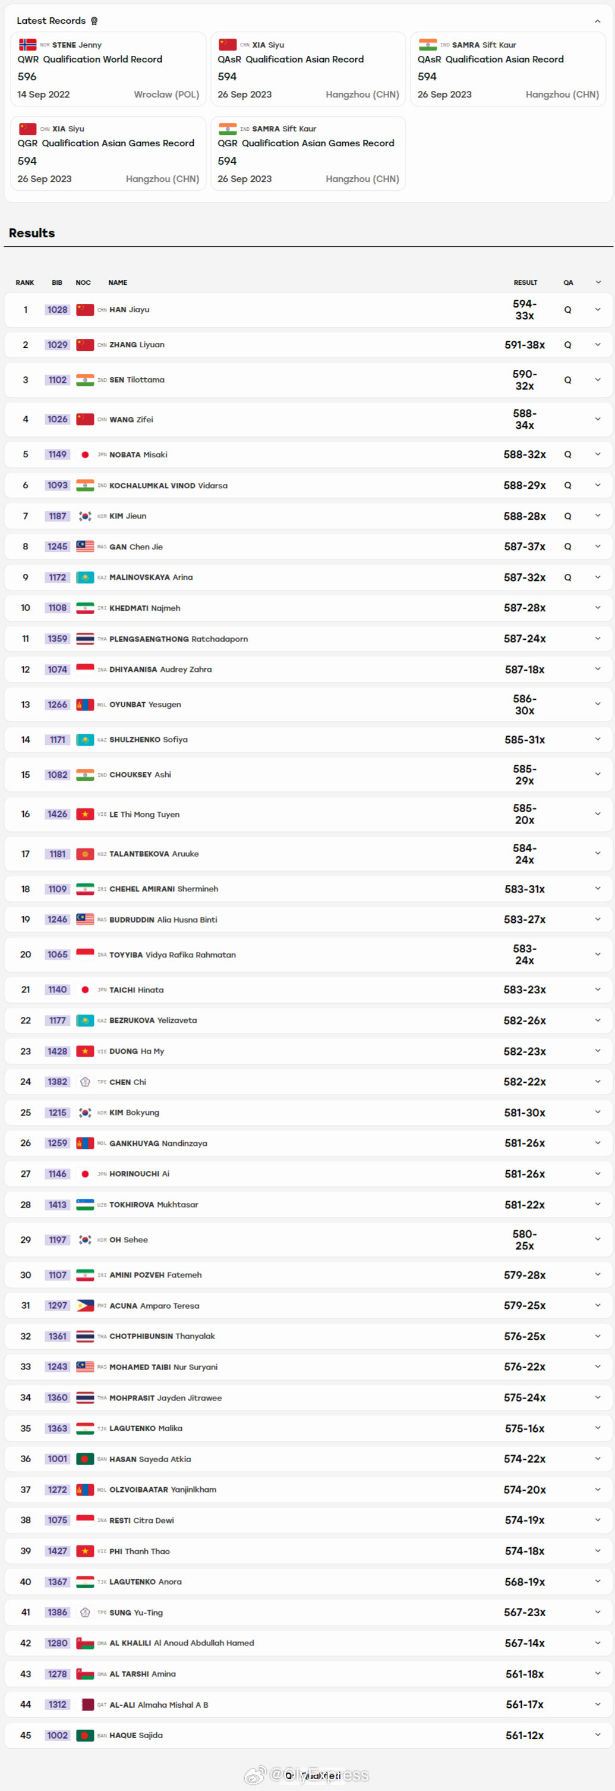
Task: Collapse the Latest Records section chevron
Action: tap(597, 21)
